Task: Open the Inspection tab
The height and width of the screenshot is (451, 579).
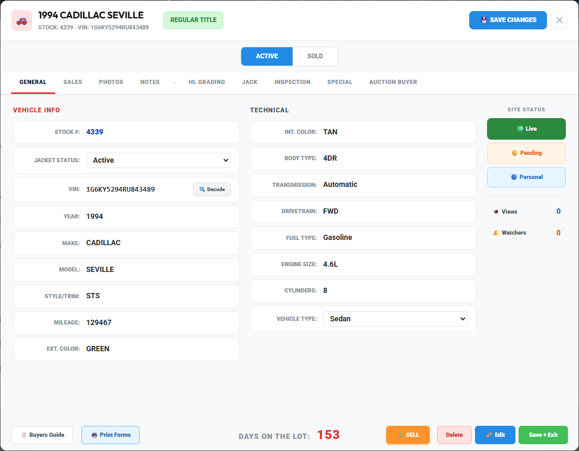Action: pyautogui.click(x=292, y=82)
